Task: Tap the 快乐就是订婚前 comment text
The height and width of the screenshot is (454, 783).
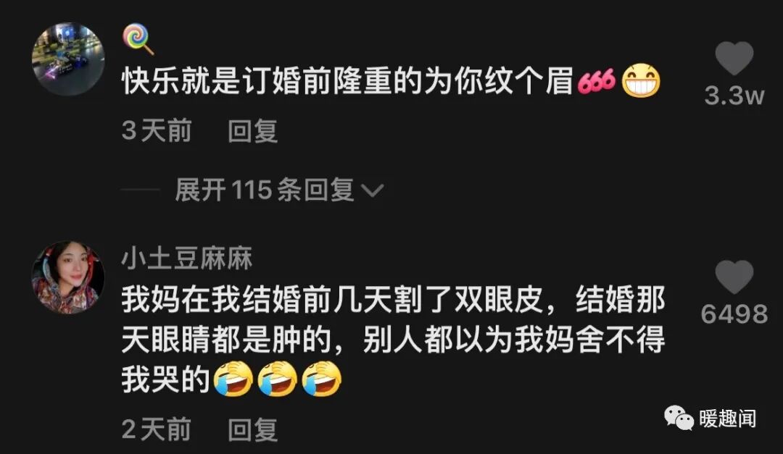Action: click(347, 81)
